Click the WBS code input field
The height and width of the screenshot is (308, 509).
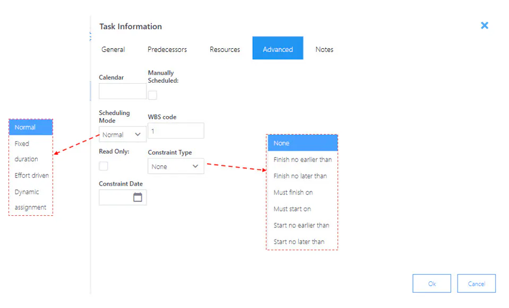pos(176,130)
